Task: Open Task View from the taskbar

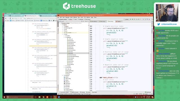Action: pos(35,97)
